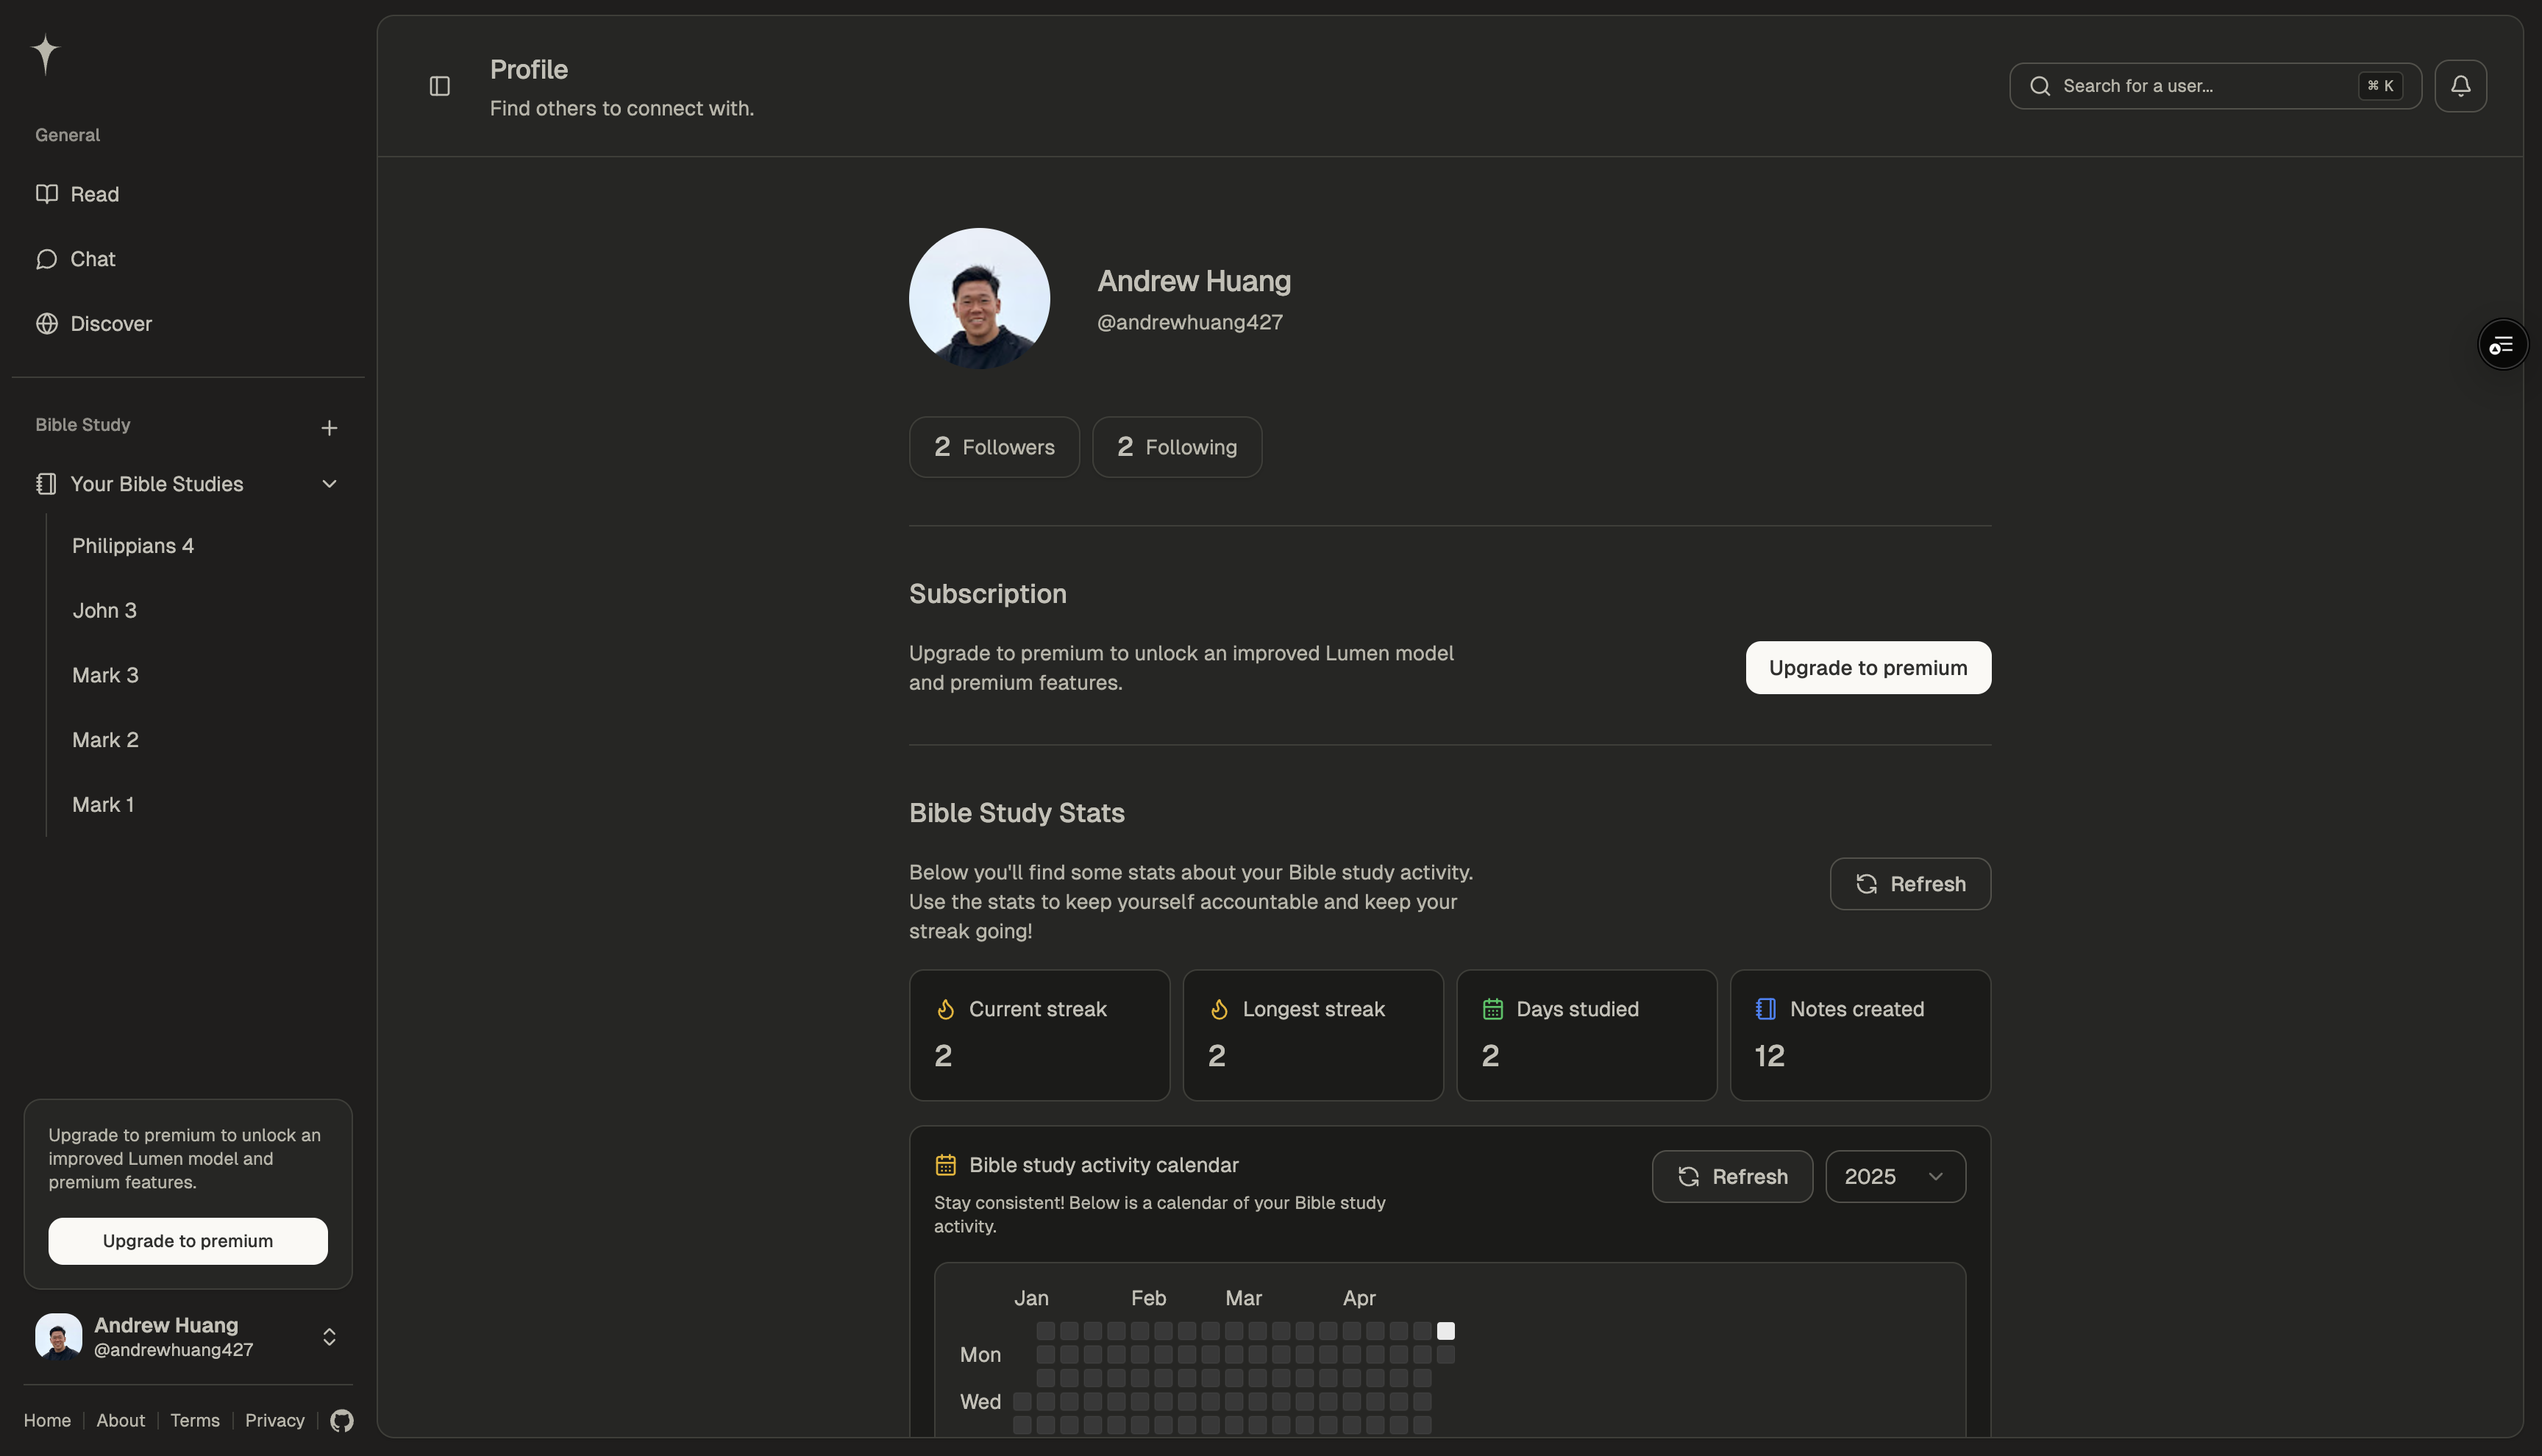
Task: Expand the account switcher chevrons
Action: point(329,1337)
